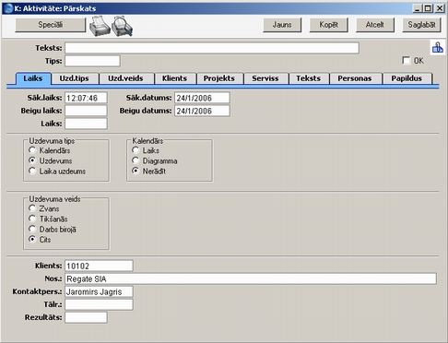This screenshot has width=448, height=343.
Task: Click the Atcelt button
Action: click(375, 25)
